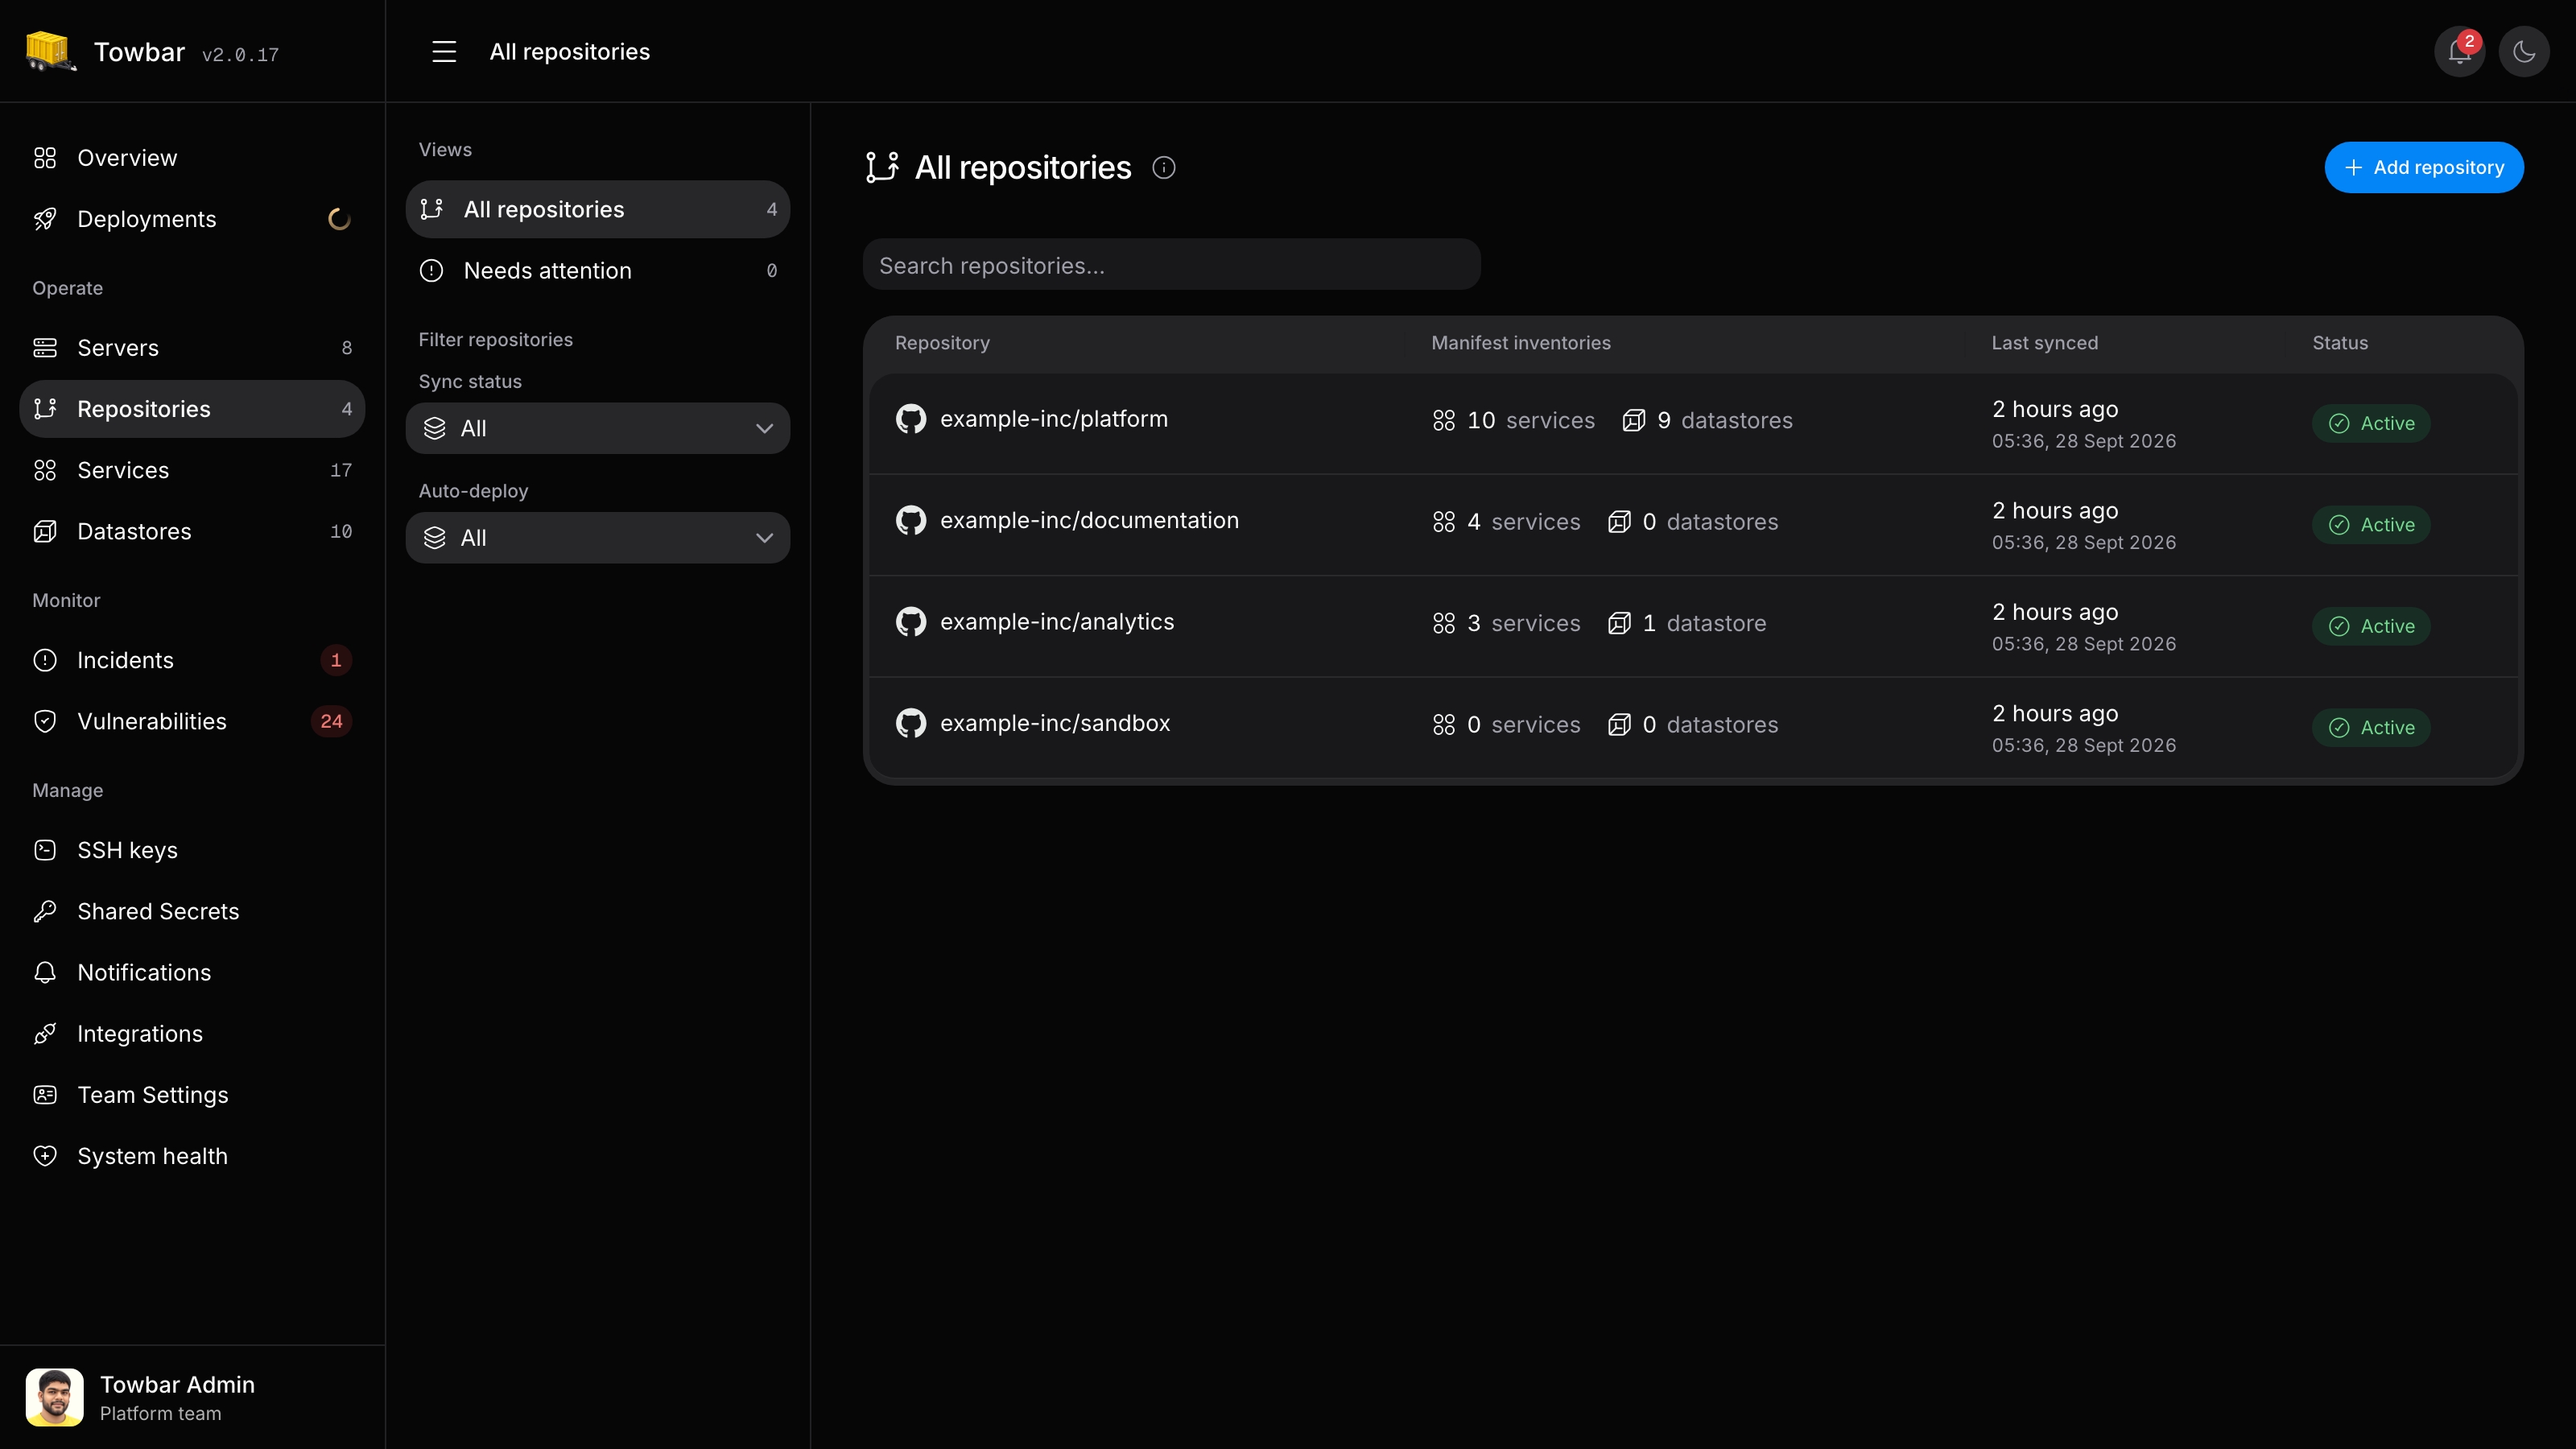Click the System health heart-shield icon
Screen dimensions: 2576x1449
[x=45, y=1156]
